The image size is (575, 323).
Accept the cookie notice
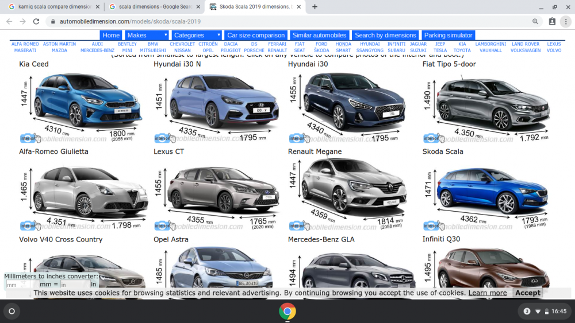[x=528, y=293]
